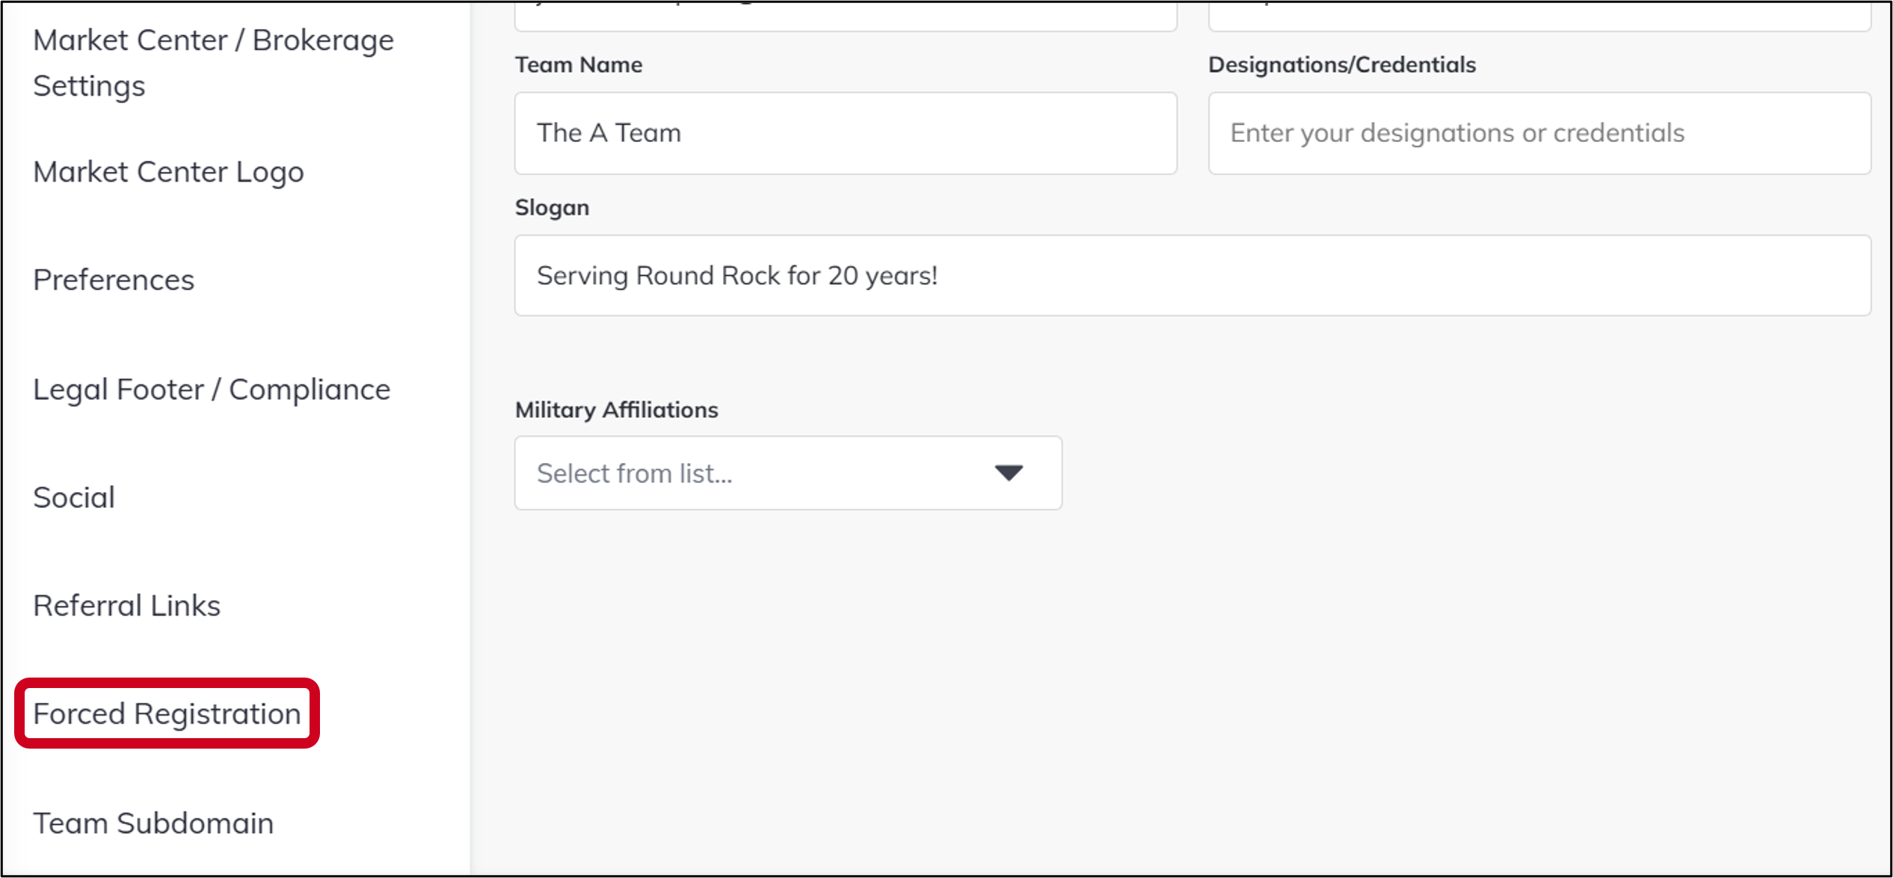The height and width of the screenshot is (878, 1893).
Task: Select Forced Registration in sidebar
Action: 167,713
